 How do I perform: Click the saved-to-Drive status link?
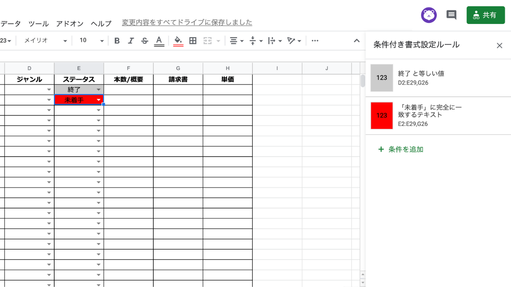pyautogui.click(x=187, y=22)
